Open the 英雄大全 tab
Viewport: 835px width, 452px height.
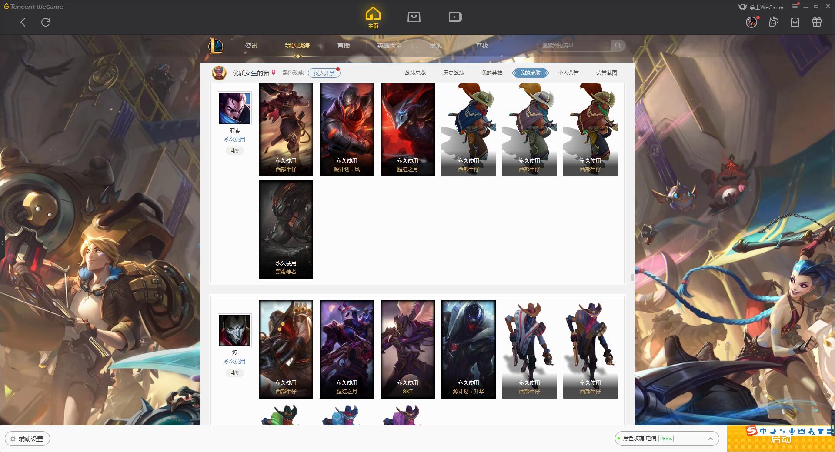point(390,46)
